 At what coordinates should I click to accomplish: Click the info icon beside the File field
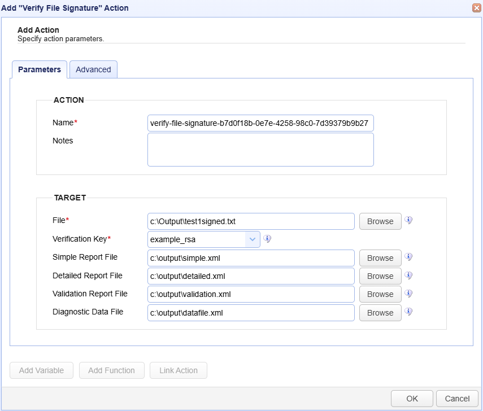[408, 220]
